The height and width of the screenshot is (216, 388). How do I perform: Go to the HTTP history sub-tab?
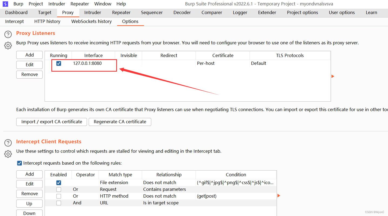tap(47, 21)
